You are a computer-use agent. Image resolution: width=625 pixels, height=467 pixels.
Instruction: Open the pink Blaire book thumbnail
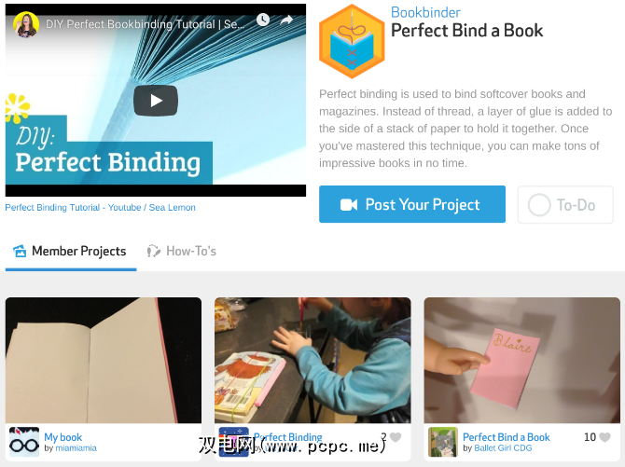[x=521, y=360]
